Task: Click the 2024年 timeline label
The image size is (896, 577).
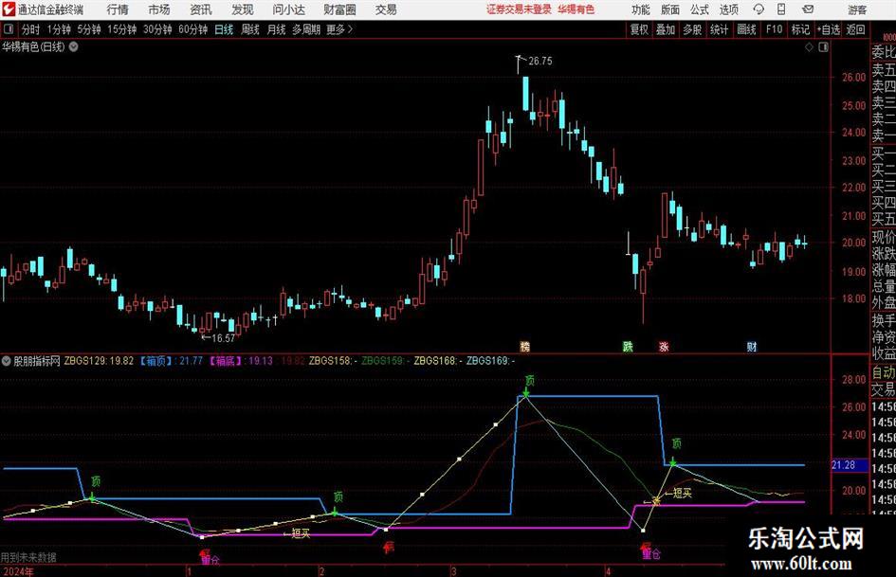Action: (x=17, y=572)
